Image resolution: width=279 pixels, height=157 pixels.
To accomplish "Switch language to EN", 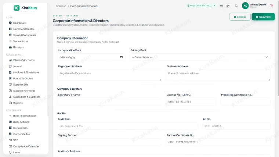I will point(228,6).
